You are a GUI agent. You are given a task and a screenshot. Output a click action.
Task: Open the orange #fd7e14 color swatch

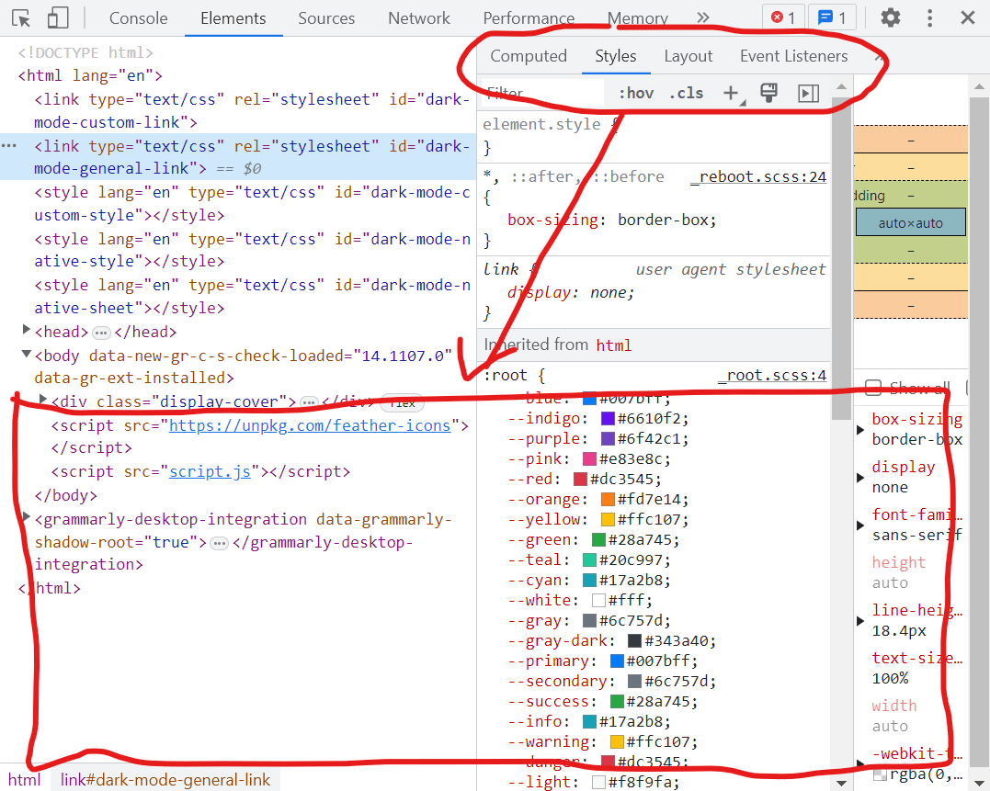tap(608, 500)
